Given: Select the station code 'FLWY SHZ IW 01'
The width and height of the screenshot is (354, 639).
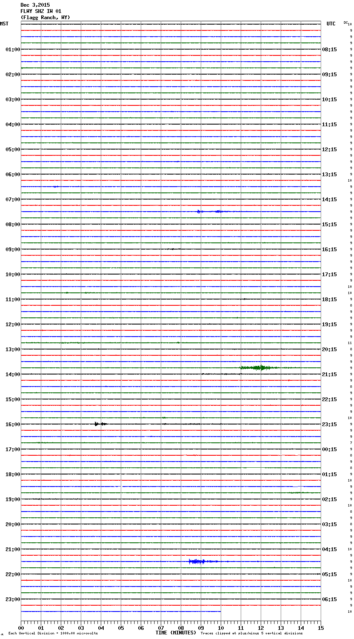Looking at the screenshot, I should [41, 11].
